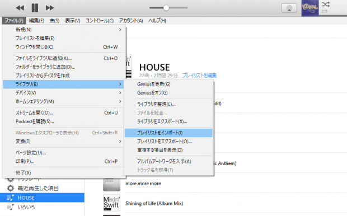Open the コントロール(C) menu
This screenshot has height=216, width=347.
tap(100, 21)
